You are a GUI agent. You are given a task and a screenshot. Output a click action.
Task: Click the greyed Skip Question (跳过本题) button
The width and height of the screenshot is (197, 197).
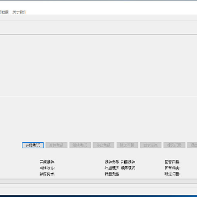[128, 145]
